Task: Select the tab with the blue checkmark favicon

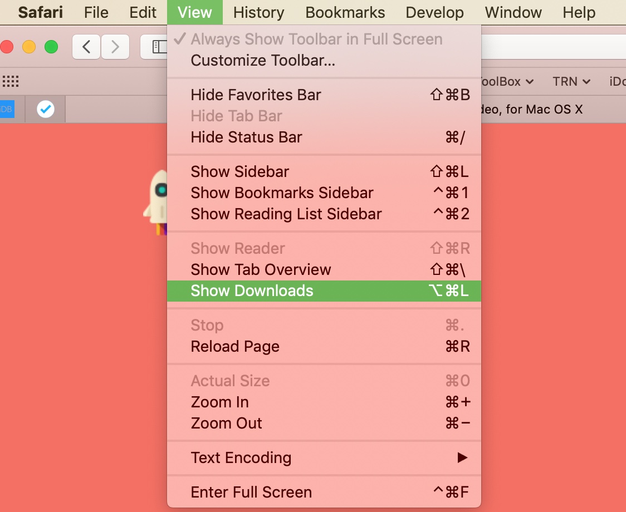Action: click(45, 109)
